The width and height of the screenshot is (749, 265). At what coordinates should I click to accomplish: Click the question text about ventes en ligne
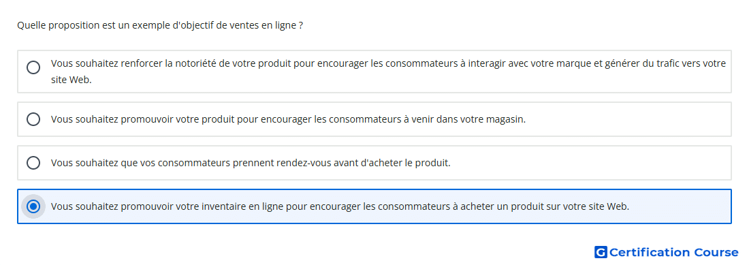pyautogui.click(x=160, y=25)
